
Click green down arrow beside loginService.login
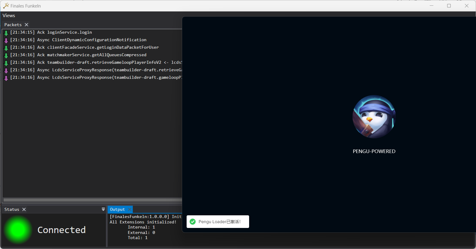pos(6,33)
